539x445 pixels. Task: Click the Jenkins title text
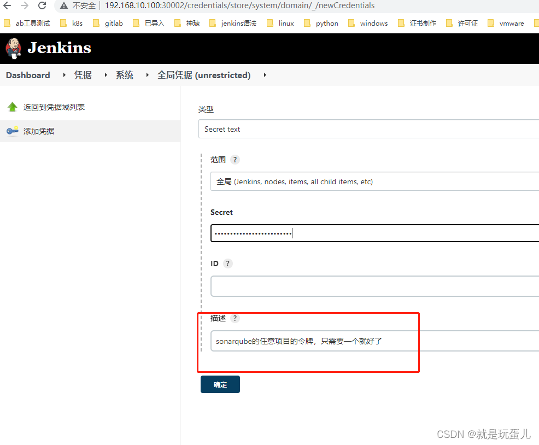click(59, 48)
